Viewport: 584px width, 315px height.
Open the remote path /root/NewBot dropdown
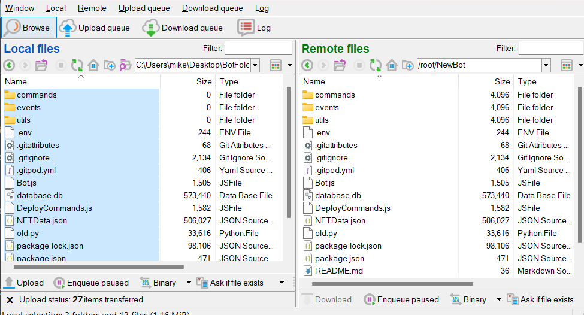click(546, 65)
